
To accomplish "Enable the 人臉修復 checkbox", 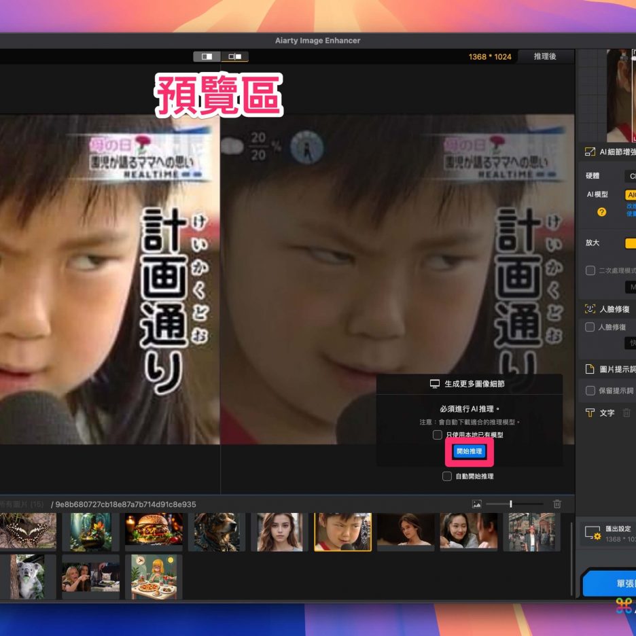I will click(590, 327).
